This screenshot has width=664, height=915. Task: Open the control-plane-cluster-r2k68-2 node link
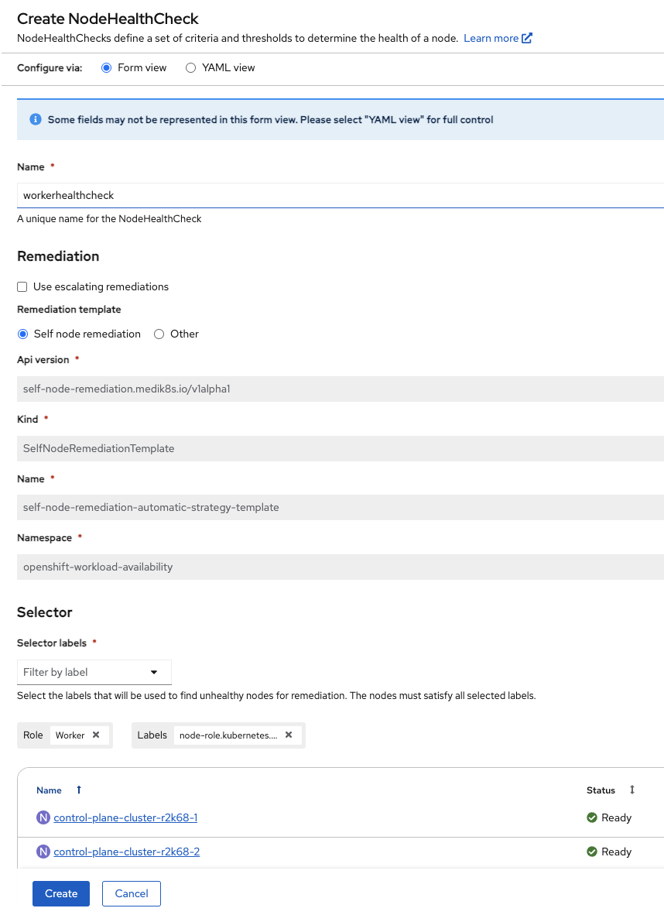(x=127, y=852)
